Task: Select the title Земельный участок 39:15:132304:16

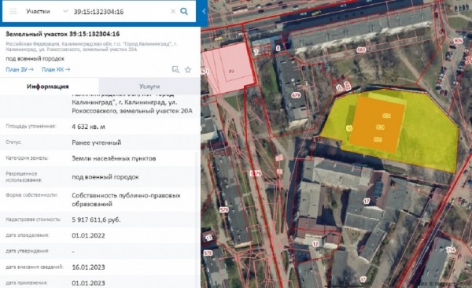Action: (63, 34)
